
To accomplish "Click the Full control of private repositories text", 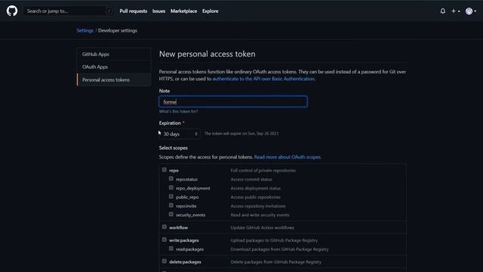I will pyautogui.click(x=263, y=171).
